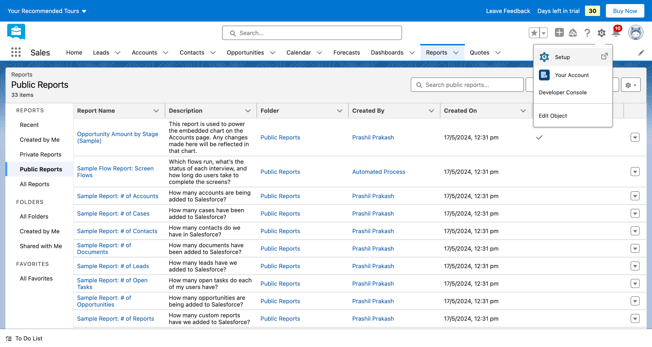Click in the global Search box
Viewport: 652px width, 347px height.
pyautogui.click(x=312, y=33)
